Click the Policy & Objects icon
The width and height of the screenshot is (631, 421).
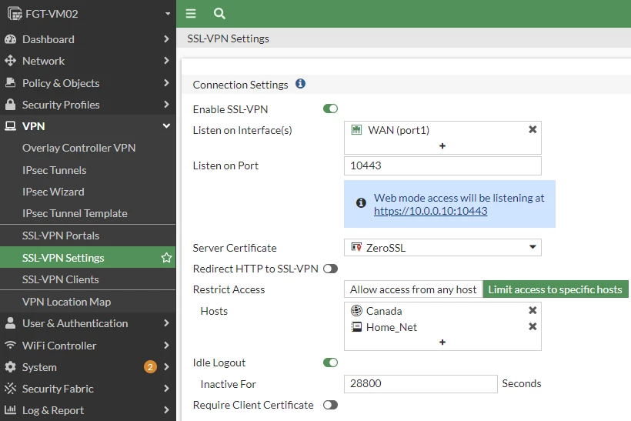(11, 82)
